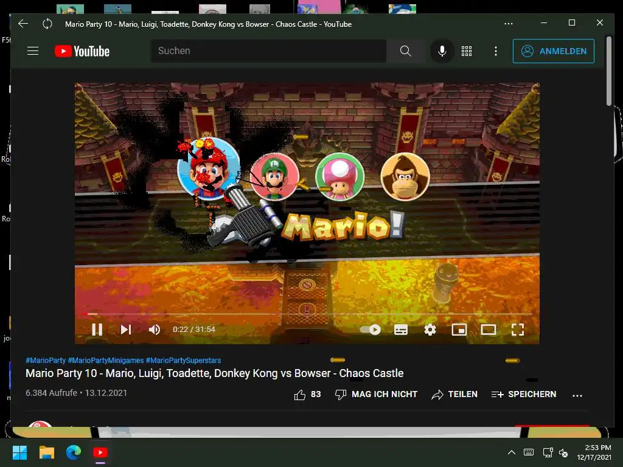The image size is (623, 467).
Task: Save the video with SPEICHERN
Action: (x=524, y=394)
